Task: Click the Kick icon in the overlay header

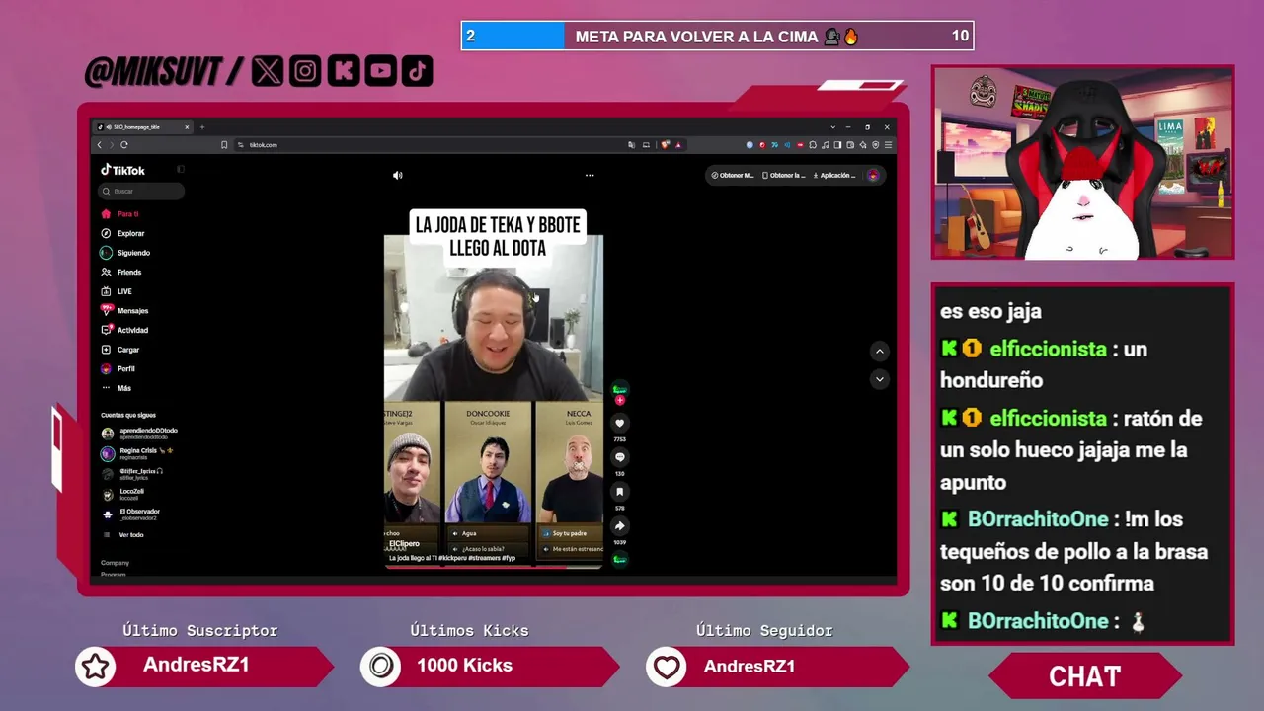Action: [343, 71]
